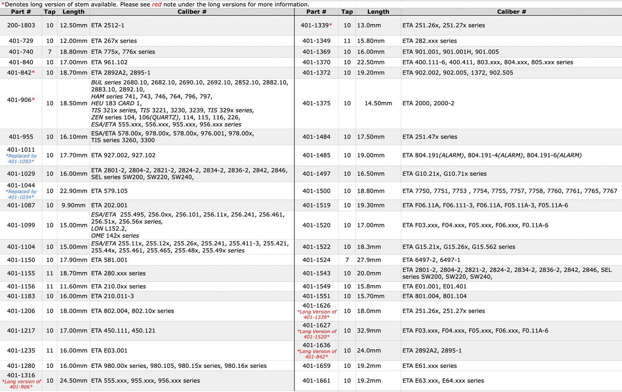622x392 pixels.
Task: Click part number 401-740
Action: 21,52
